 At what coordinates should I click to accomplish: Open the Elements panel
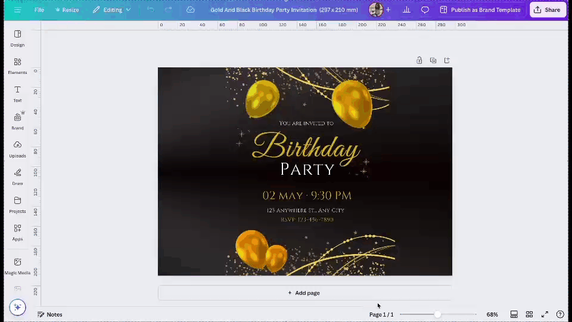17,66
